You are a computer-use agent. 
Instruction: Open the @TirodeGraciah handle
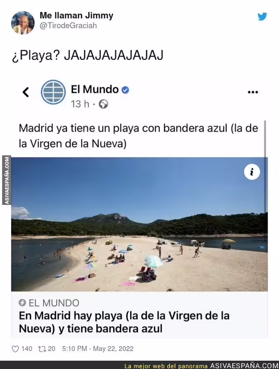pyautogui.click(x=68, y=25)
